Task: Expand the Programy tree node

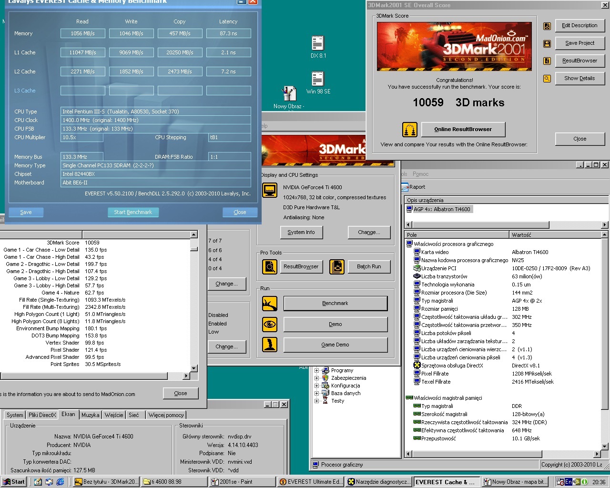Action: [x=316, y=370]
